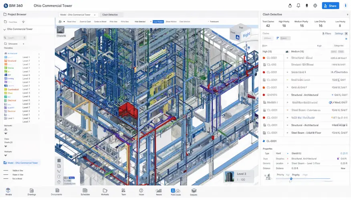Click the clash search field in Clash Detective
351x200 pixels.
point(285,38)
